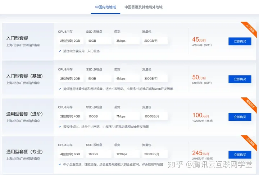Image resolution: width=259 pixels, height=175 pixels.
Task: Click the 2核(独享) 4GB value
Action: [x=71, y=116]
